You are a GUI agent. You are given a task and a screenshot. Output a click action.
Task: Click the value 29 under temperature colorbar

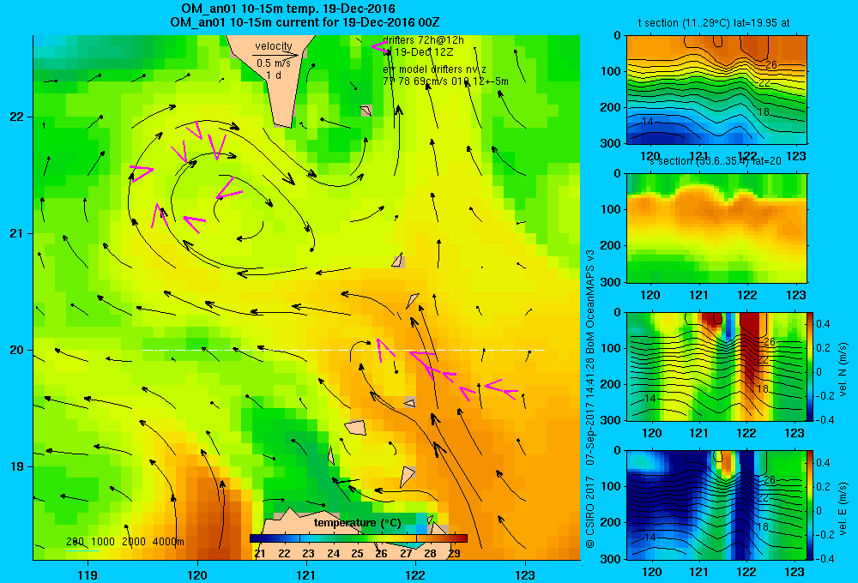tap(454, 554)
